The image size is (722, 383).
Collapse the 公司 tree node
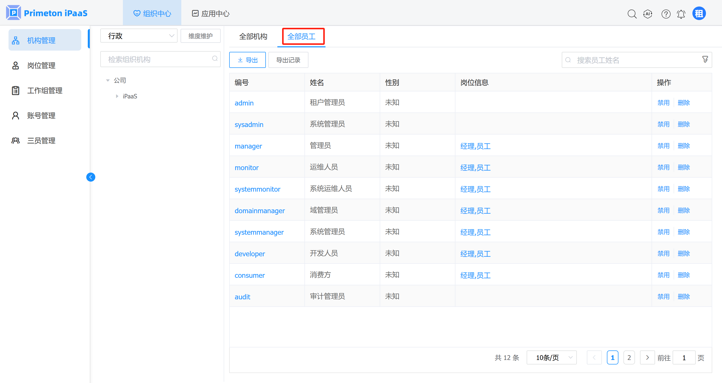108,80
